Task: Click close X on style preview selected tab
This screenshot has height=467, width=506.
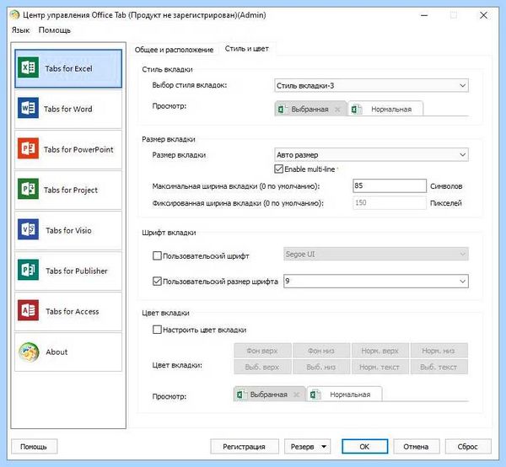Action: pyautogui.click(x=337, y=110)
